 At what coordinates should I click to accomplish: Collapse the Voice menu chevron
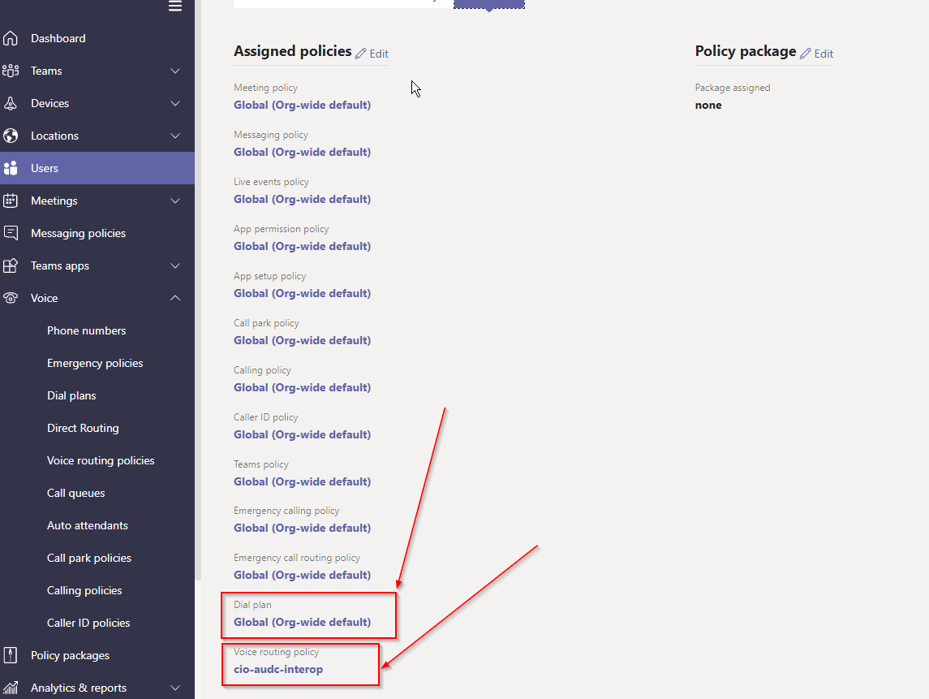pyautogui.click(x=175, y=298)
